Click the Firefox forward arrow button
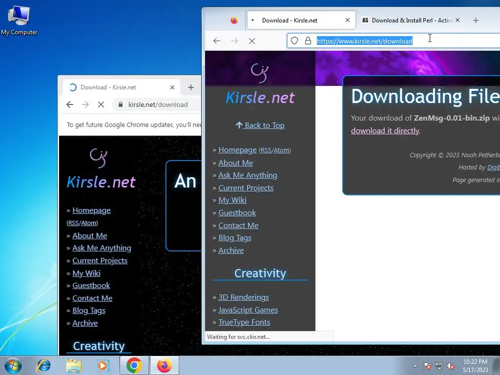The image size is (500, 375). tap(234, 41)
